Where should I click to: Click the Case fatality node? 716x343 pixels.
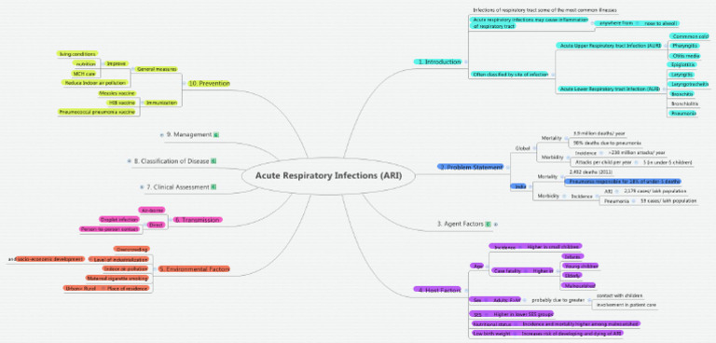508,271
